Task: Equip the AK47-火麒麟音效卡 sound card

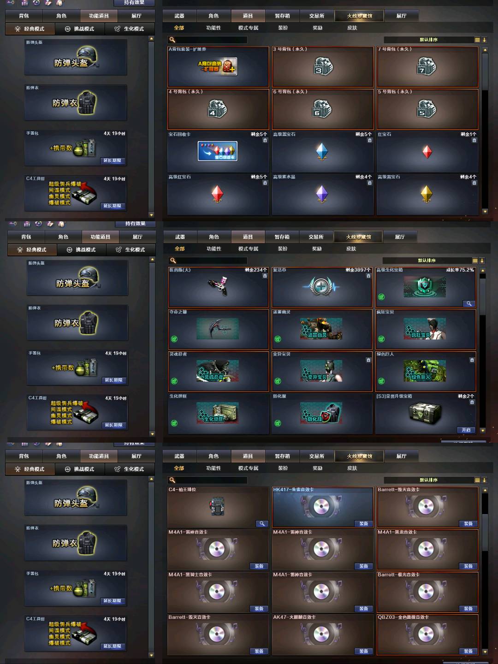Action: coord(363,651)
